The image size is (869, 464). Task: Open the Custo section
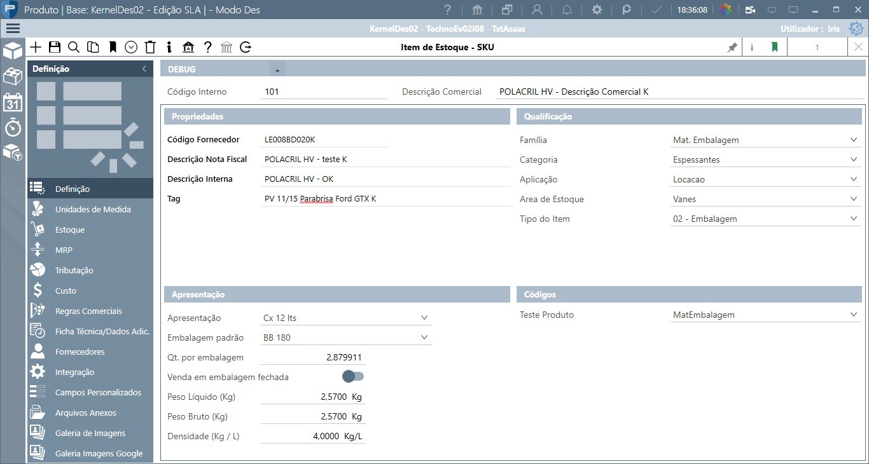tap(90, 290)
